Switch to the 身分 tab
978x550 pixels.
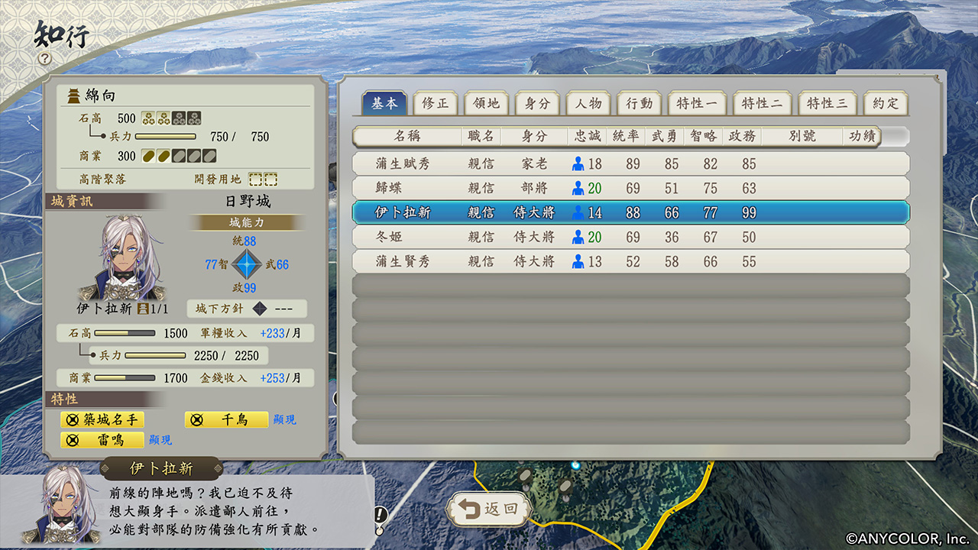pos(538,103)
